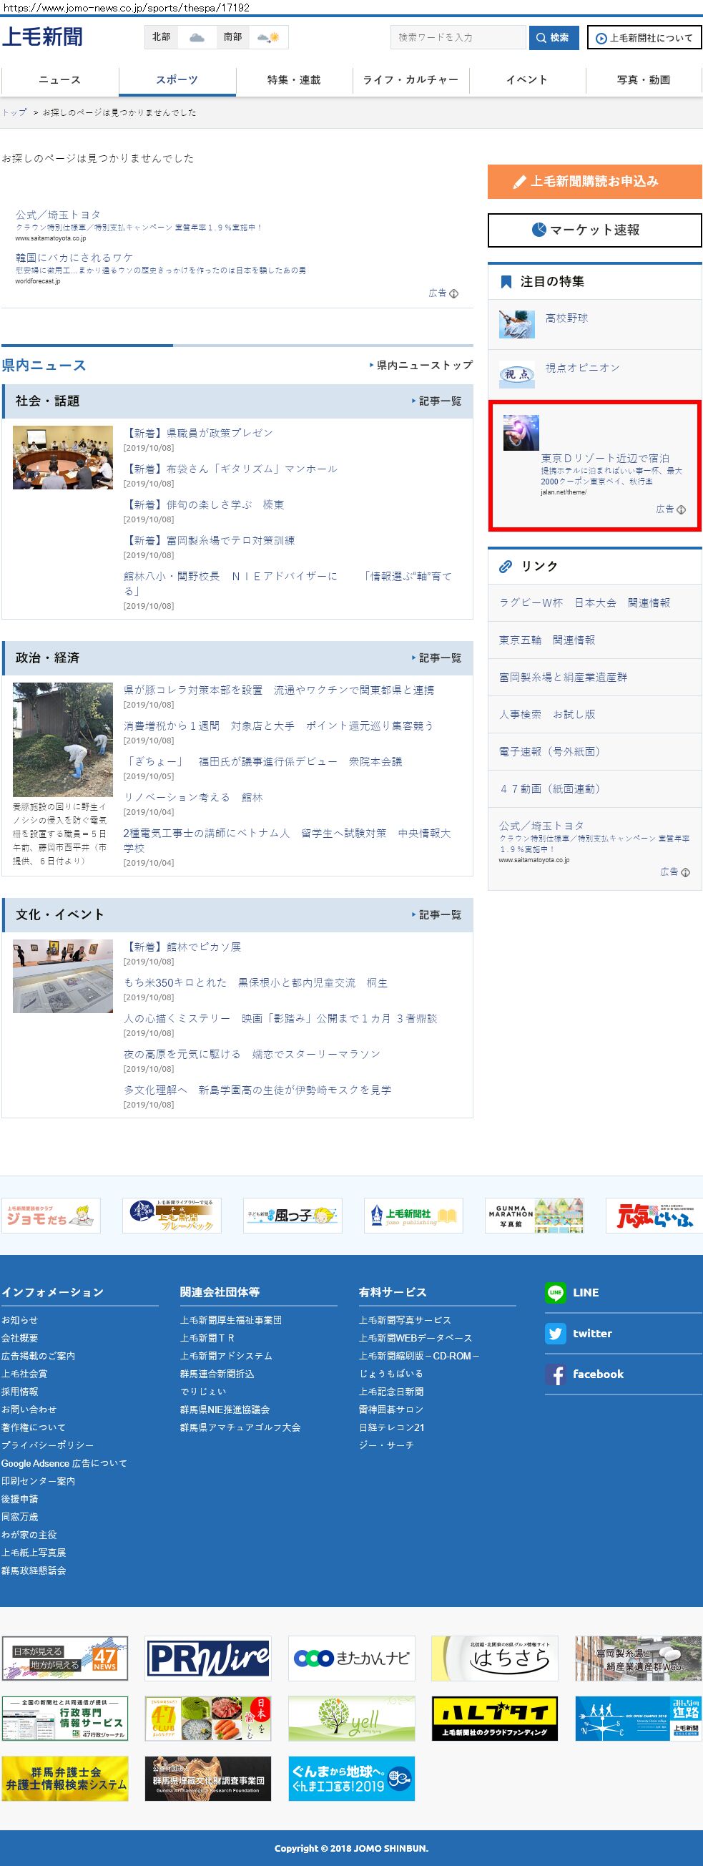Viewport: 703px width, 1866px height.
Task: Open the マーケット速報 button
Action: coord(594,230)
